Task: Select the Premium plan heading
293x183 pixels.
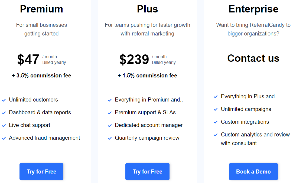Action: click(x=41, y=9)
